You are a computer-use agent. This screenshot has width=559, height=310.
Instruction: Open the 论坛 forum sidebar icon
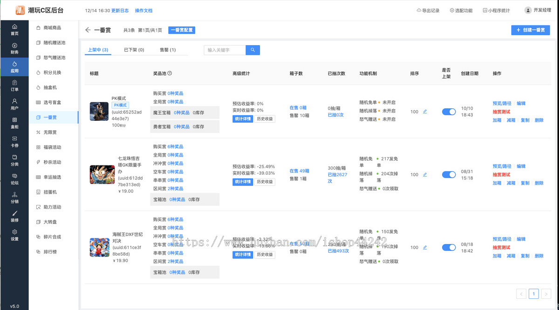tap(14, 176)
